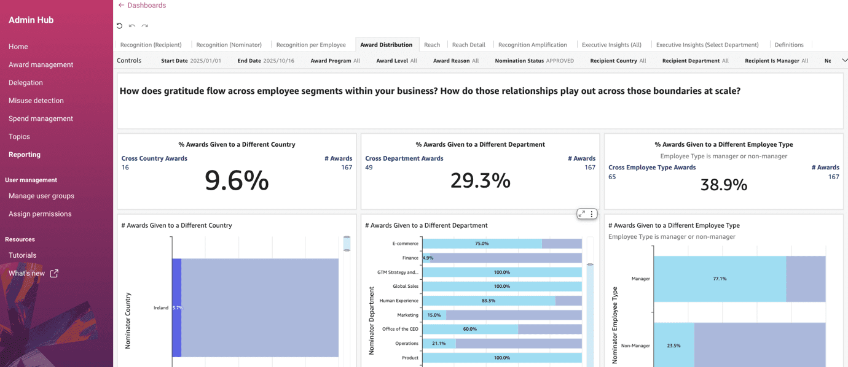848x367 pixels.
Task: Switch to the Recognition per Employee tab
Action: [x=311, y=45]
